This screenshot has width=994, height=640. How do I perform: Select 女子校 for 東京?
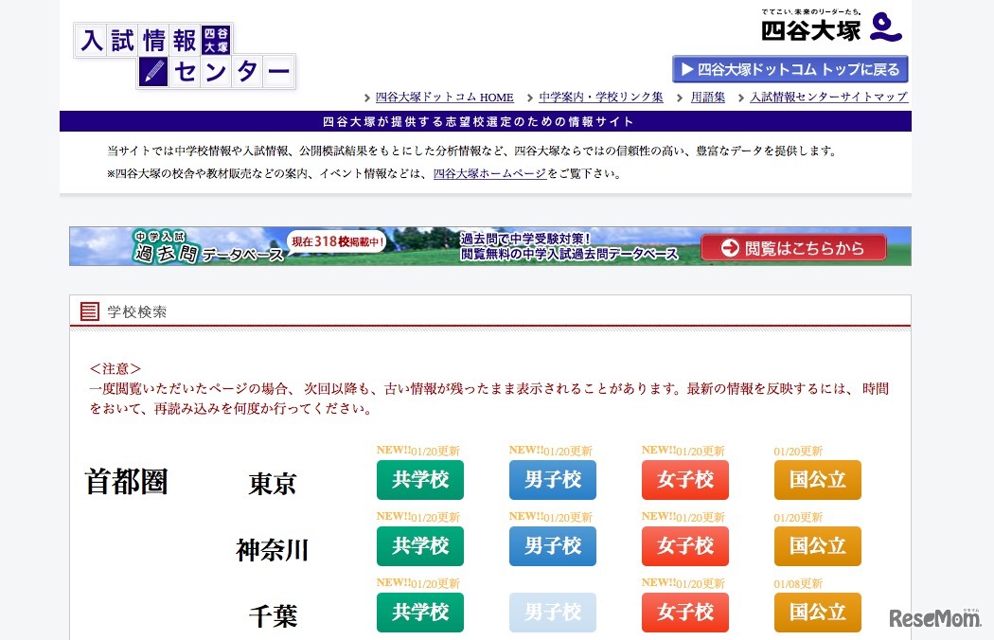coord(684,480)
